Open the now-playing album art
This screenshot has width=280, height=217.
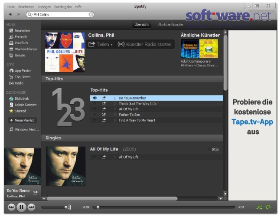(23, 166)
